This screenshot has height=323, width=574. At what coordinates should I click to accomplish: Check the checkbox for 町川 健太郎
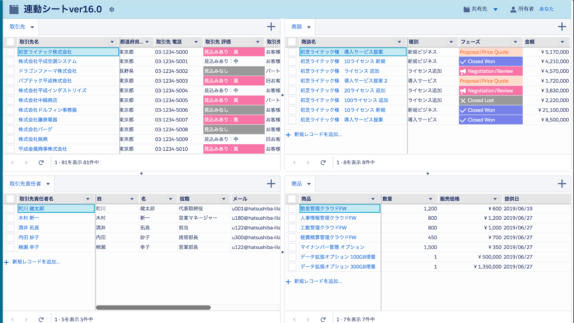(10, 208)
